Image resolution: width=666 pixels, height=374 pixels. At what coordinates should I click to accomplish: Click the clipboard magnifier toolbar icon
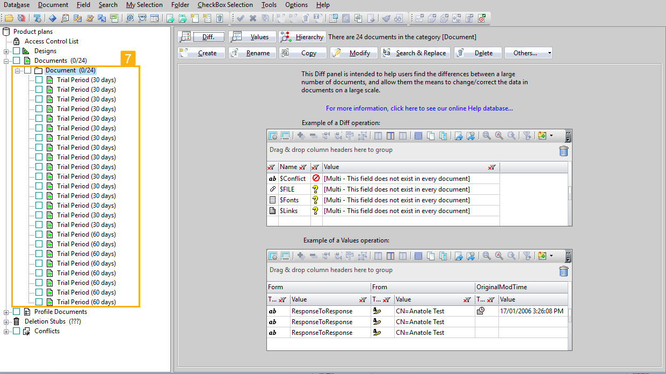(x=65, y=18)
